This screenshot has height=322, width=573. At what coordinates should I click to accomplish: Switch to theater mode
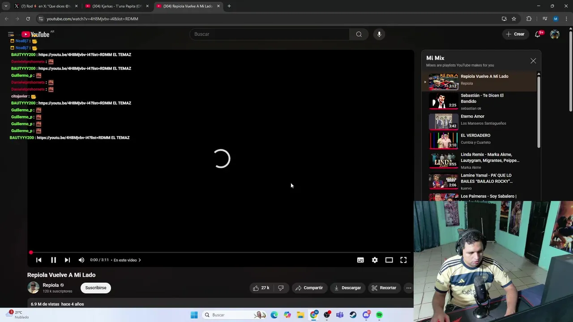coord(389,260)
